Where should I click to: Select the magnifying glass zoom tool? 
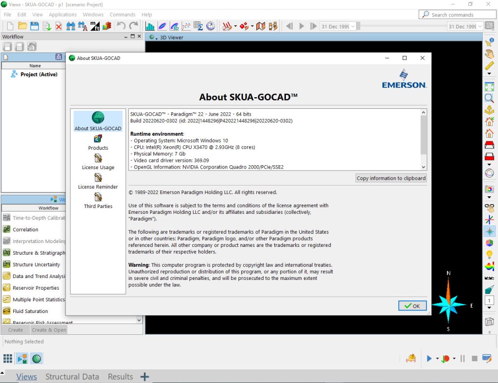coord(489,98)
